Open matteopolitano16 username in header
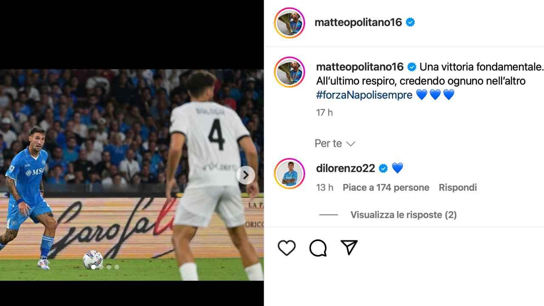 pos(358,23)
